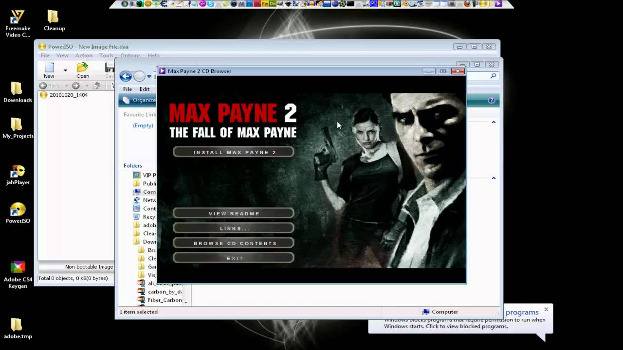The image size is (623, 350).
Task: Select the carbon_by_d... item in folder tree
Action: tap(160, 292)
